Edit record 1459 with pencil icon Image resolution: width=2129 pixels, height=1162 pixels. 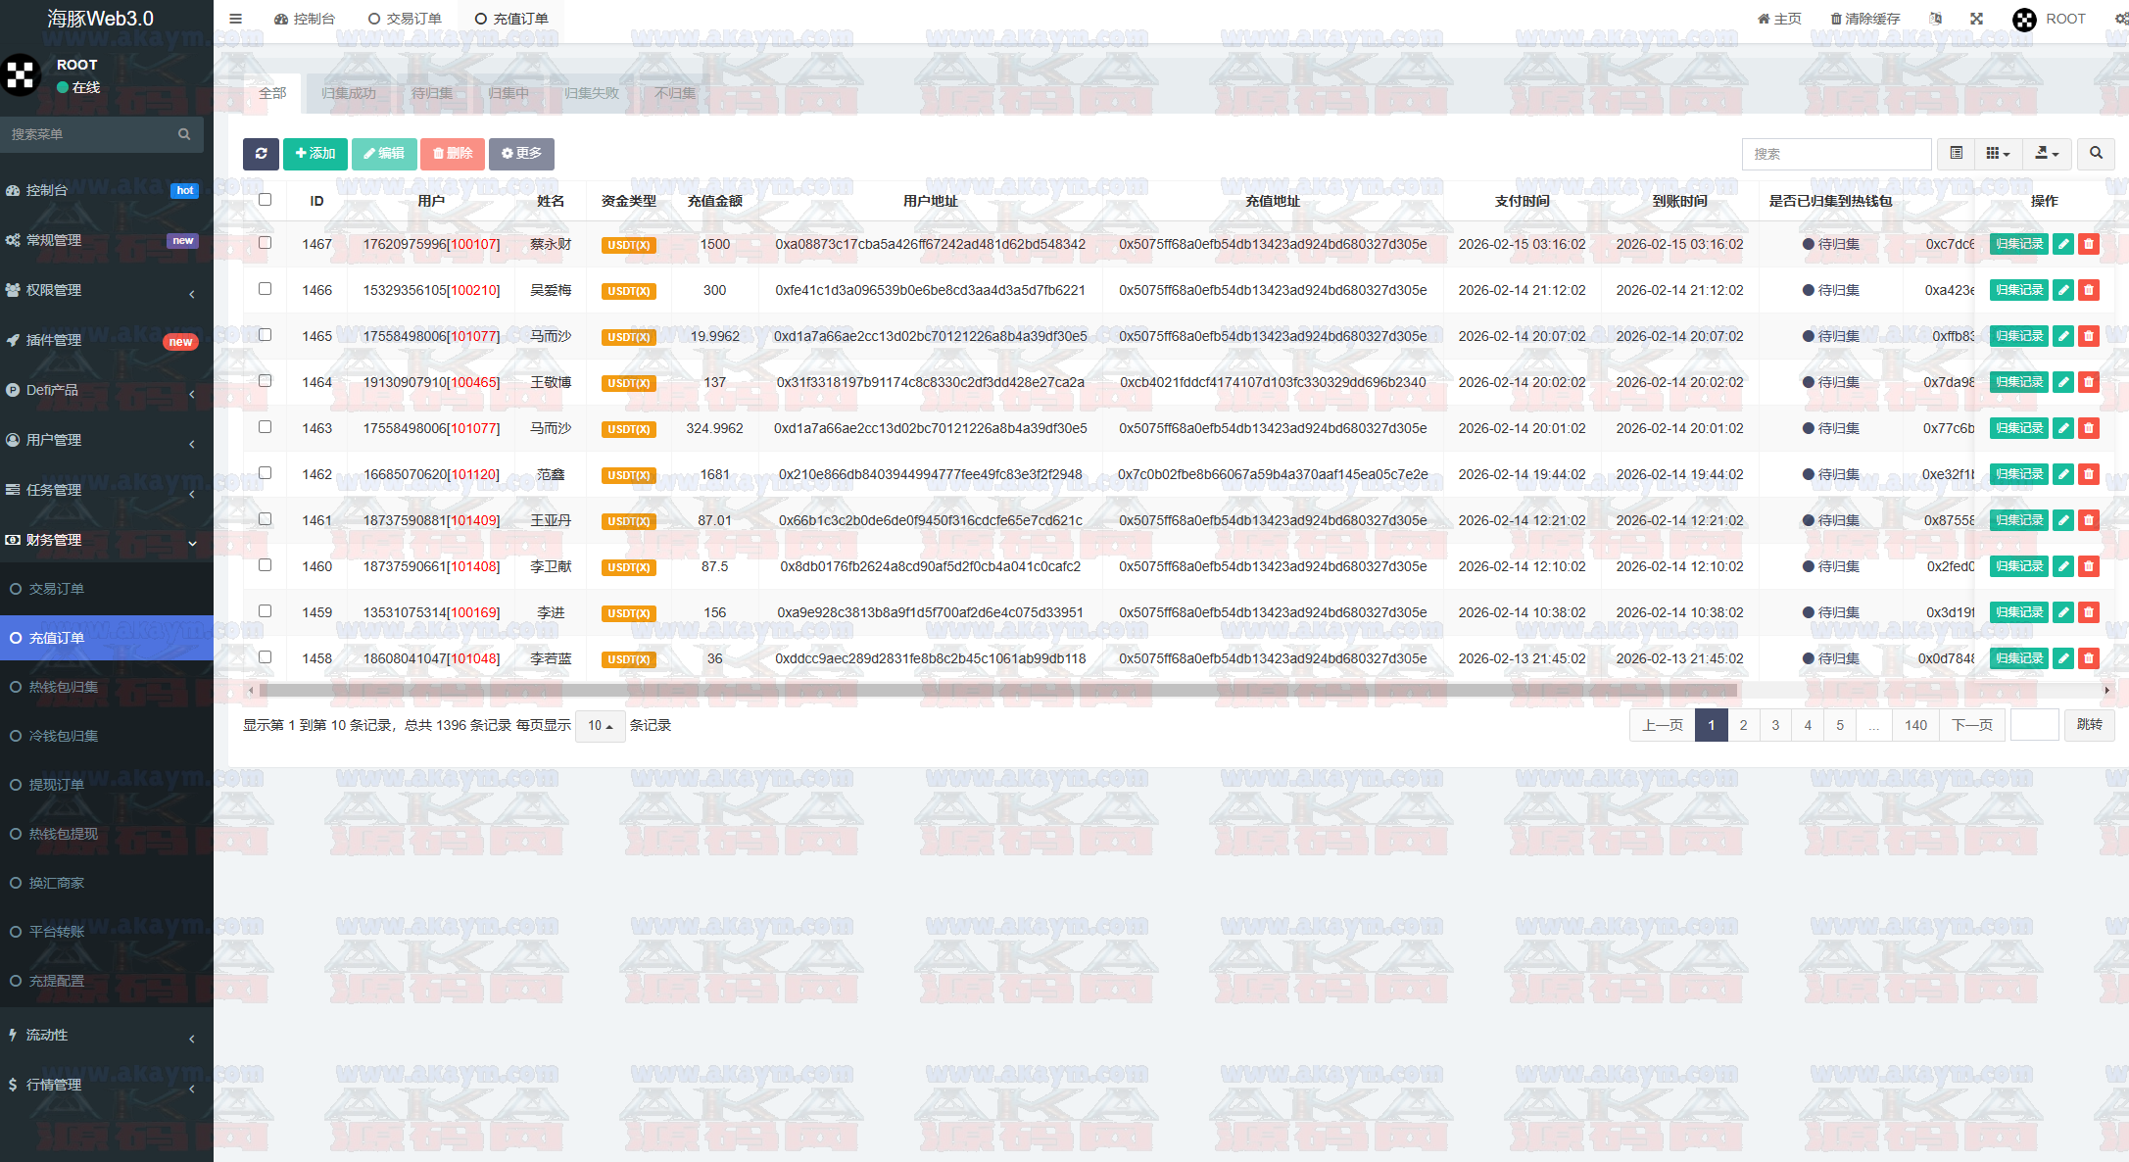[x=2063, y=612]
